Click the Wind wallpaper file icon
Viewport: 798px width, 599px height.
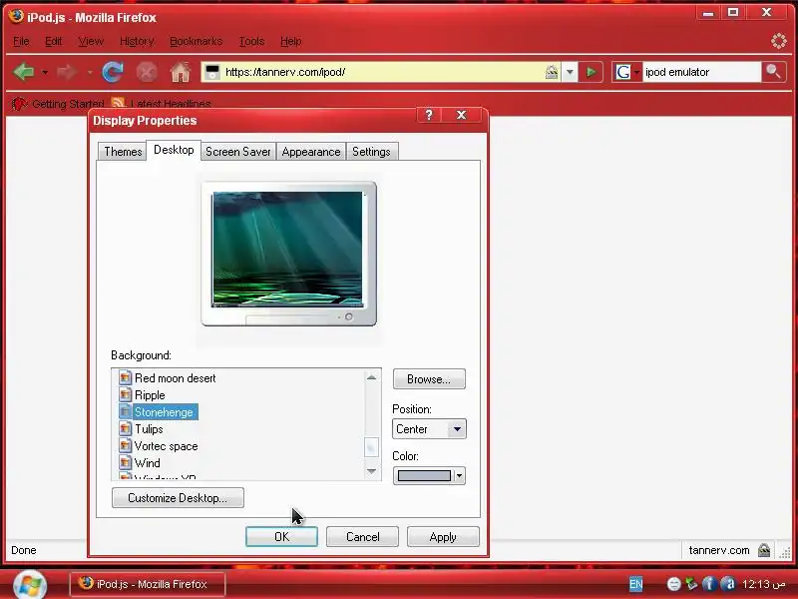[126, 462]
